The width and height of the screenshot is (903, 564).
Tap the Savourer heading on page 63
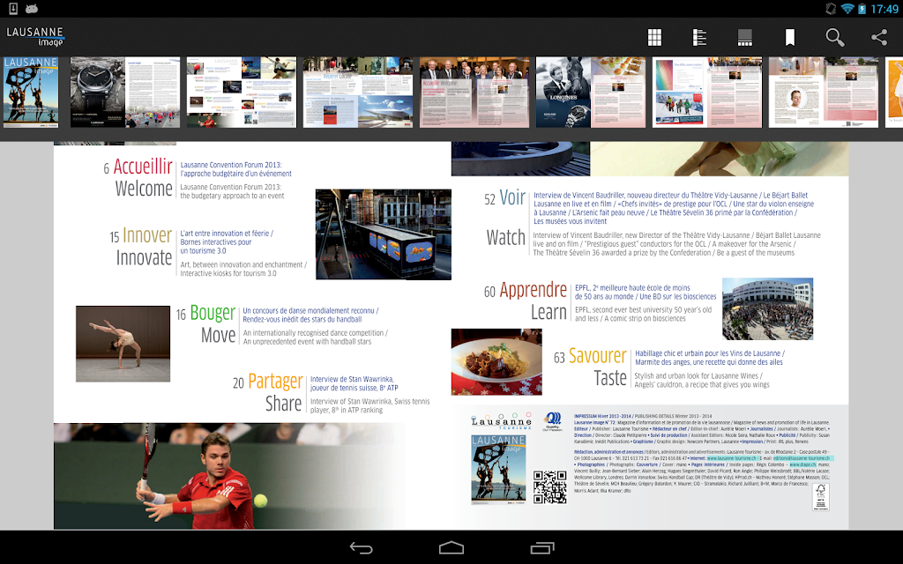tap(597, 356)
